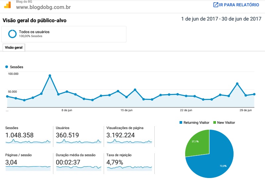Click the Sessões value 1.048.358

20,135
